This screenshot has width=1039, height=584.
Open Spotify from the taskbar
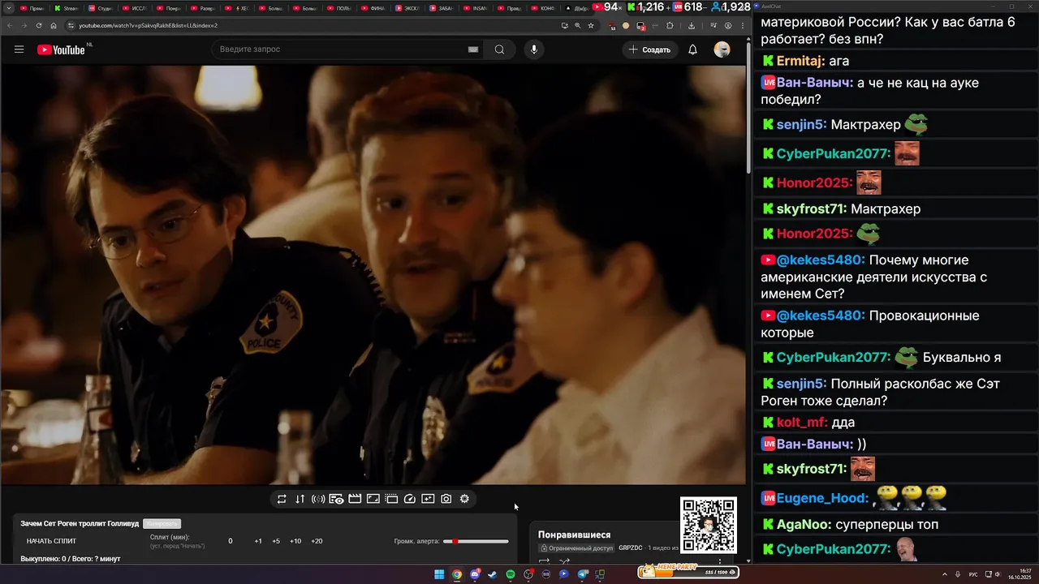510,574
